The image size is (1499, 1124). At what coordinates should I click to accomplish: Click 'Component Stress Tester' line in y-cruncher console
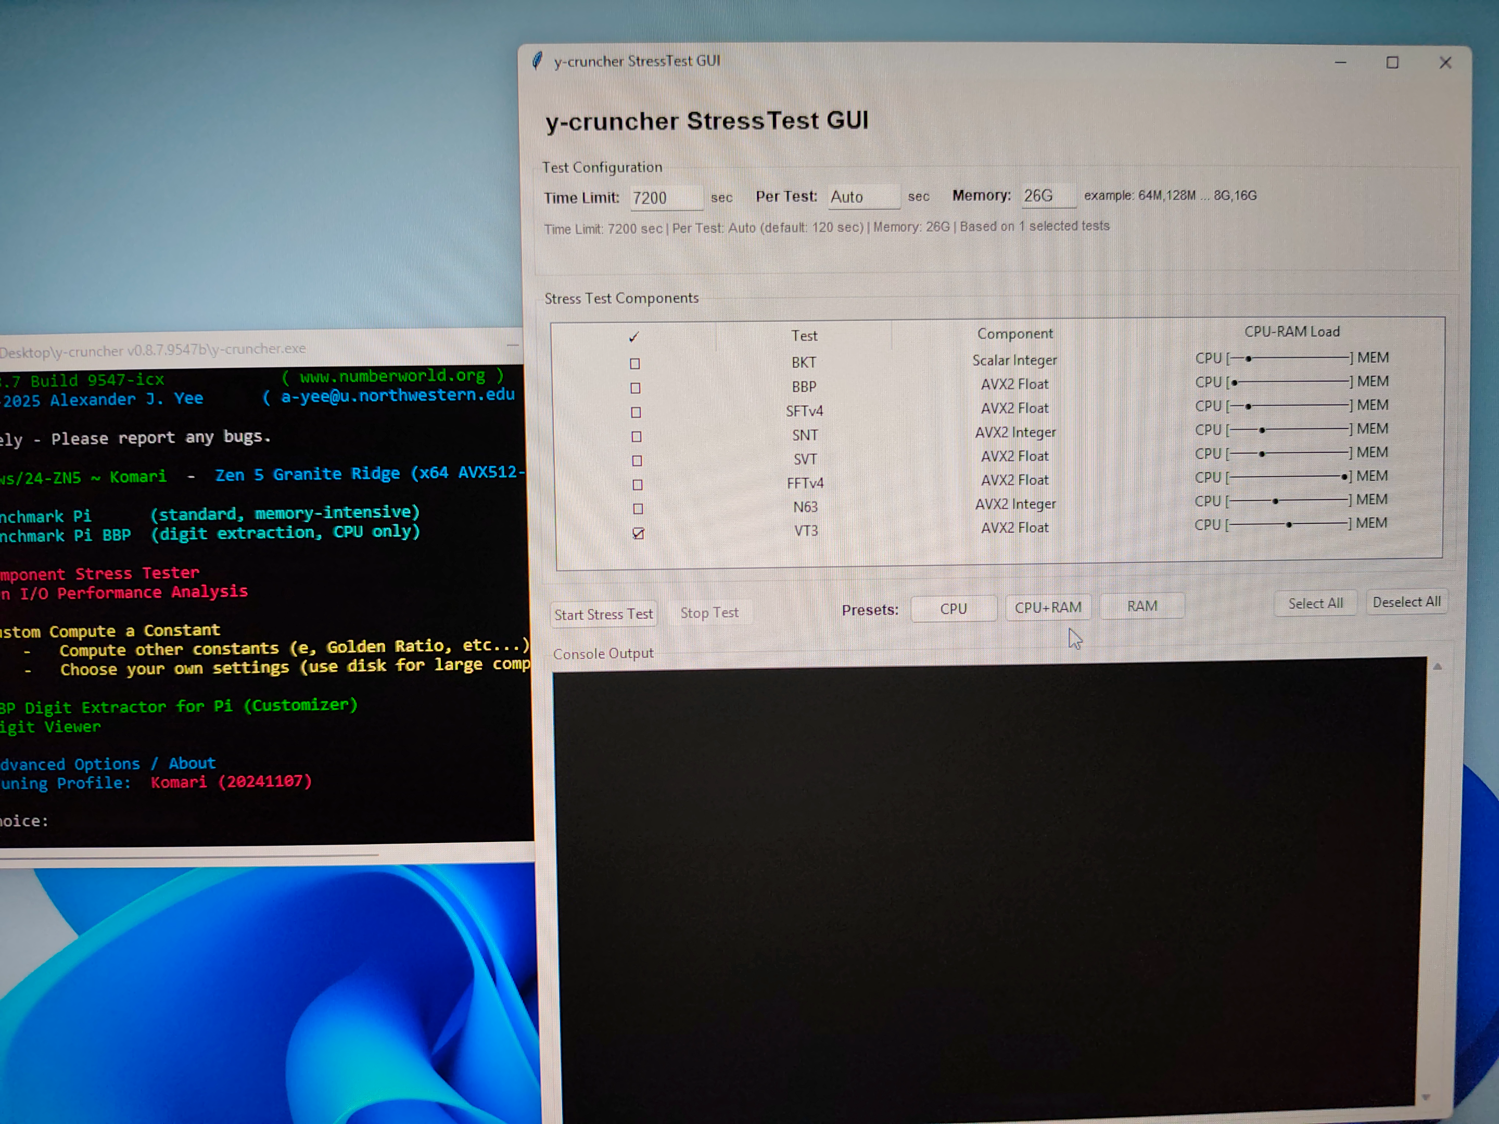99,574
